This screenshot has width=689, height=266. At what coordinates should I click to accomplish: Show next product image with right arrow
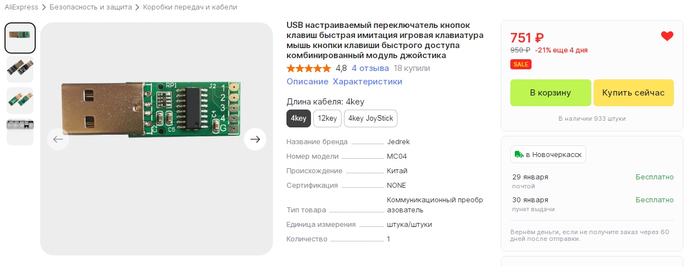(x=255, y=139)
